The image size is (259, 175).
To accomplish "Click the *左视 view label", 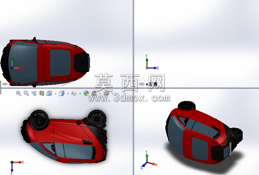I will [152, 84].
